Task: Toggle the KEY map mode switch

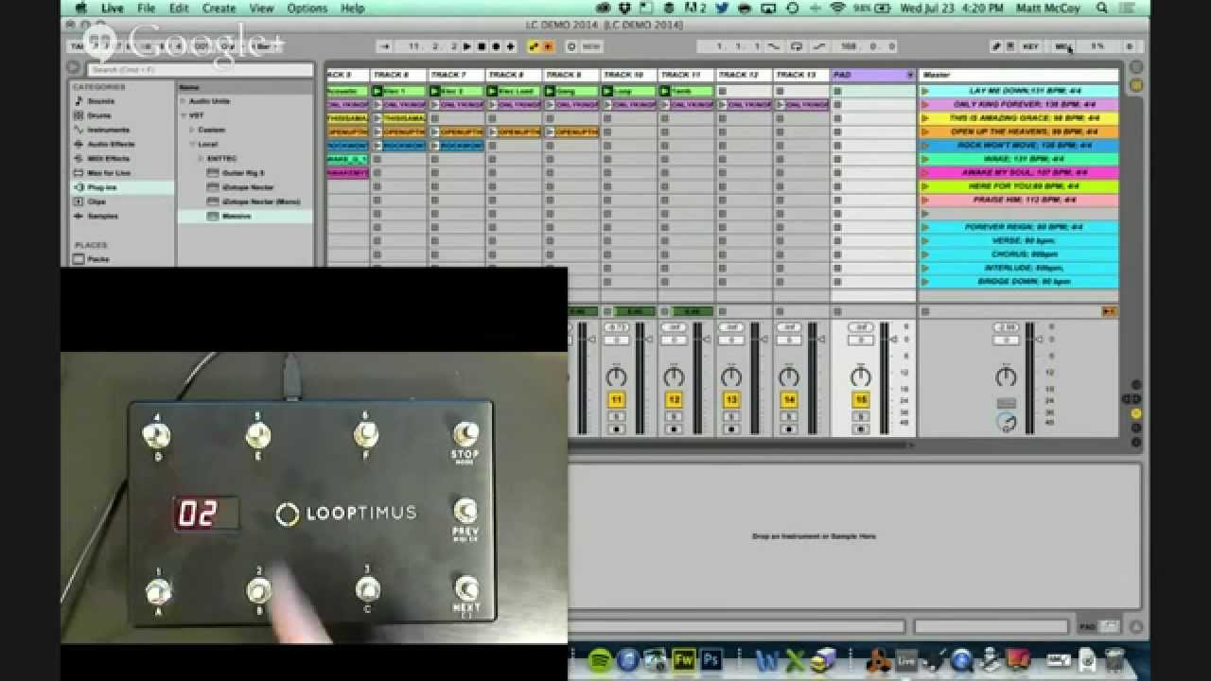Action: [x=1030, y=46]
